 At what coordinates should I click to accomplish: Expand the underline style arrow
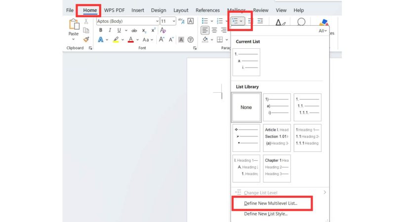(x=126, y=31)
